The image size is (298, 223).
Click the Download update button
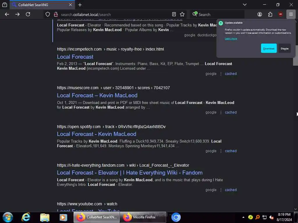[x=269, y=48]
